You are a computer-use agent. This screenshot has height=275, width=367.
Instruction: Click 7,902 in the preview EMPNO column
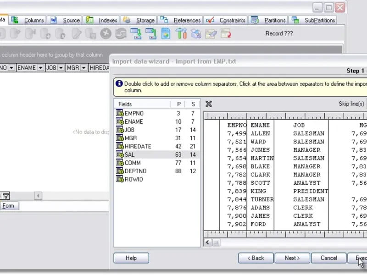[237, 224]
